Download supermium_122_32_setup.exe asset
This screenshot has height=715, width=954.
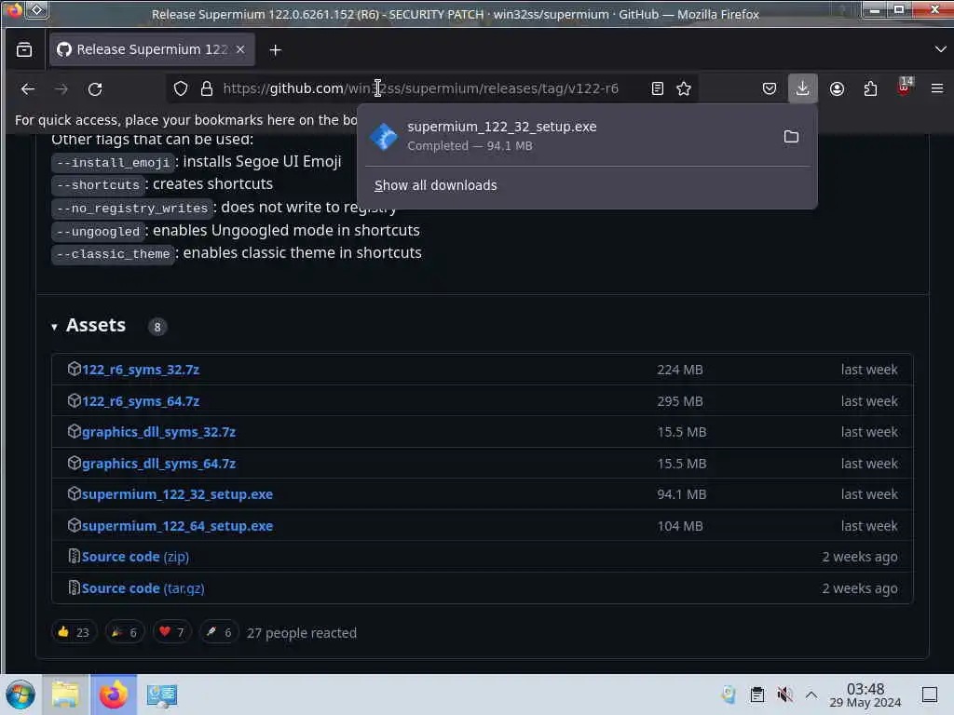click(177, 494)
